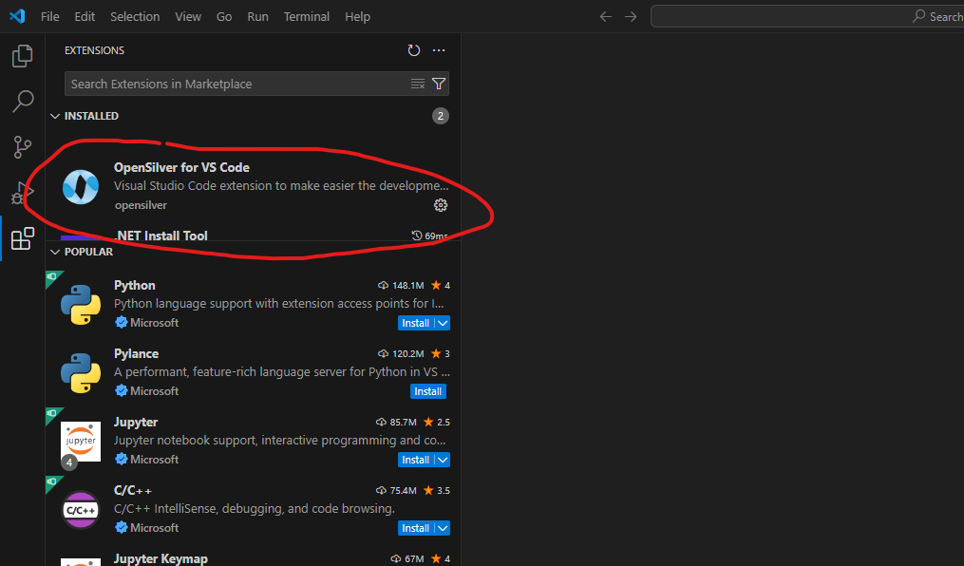Open Install dropdown arrow for C/C++
Viewport: 964px width, 566px height.
point(443,529)
